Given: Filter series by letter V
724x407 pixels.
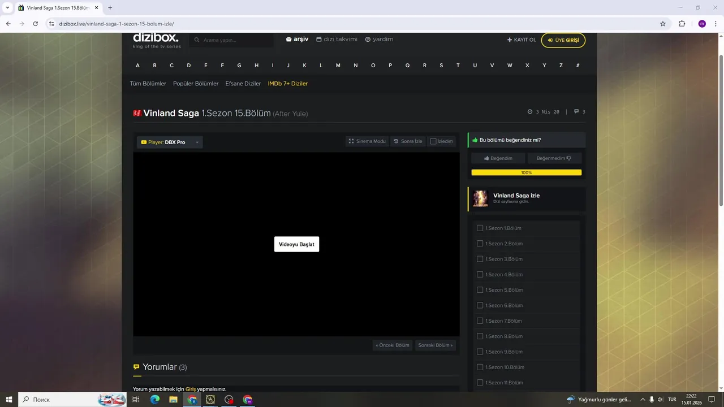Looking at the screenshot, I should [x=492, y=66].
